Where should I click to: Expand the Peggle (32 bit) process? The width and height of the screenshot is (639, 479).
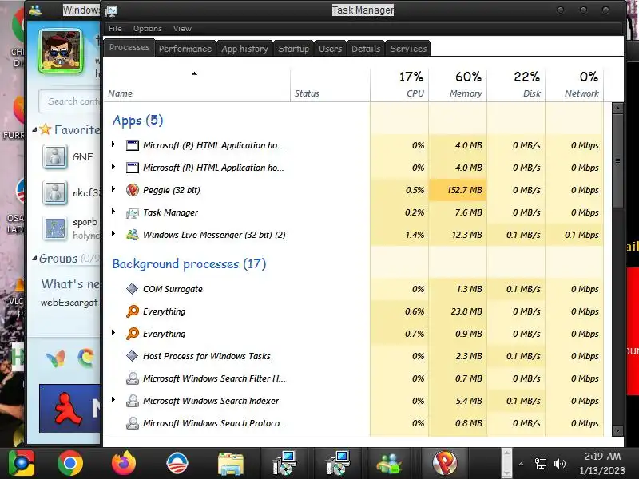(x=113, y=189)
